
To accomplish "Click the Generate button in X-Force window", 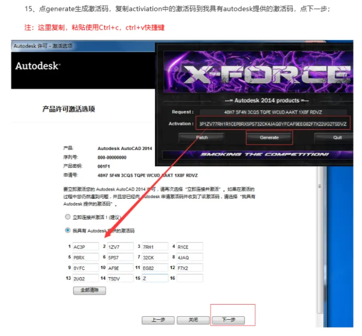I will click(x=269, y=137).
